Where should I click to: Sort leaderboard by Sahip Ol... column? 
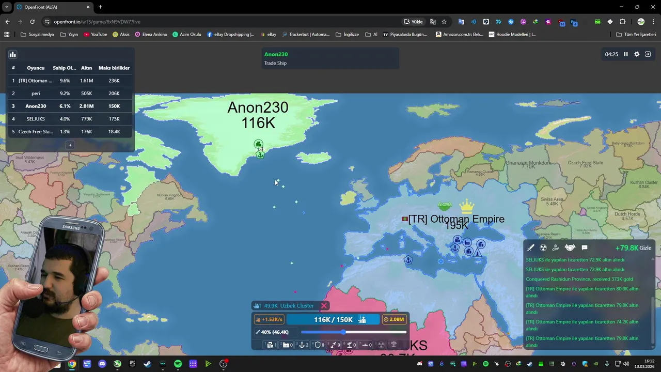click(64, 68)
